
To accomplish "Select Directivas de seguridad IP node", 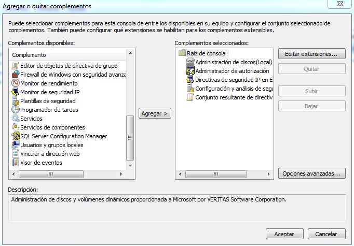I will [234, 80].
